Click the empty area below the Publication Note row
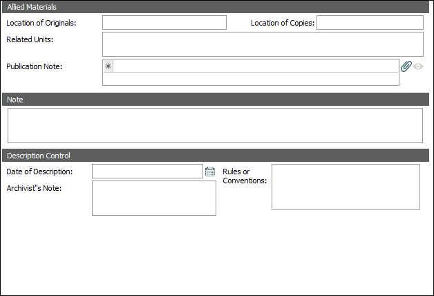Screen dimensions: 434x296 [250, 79]
